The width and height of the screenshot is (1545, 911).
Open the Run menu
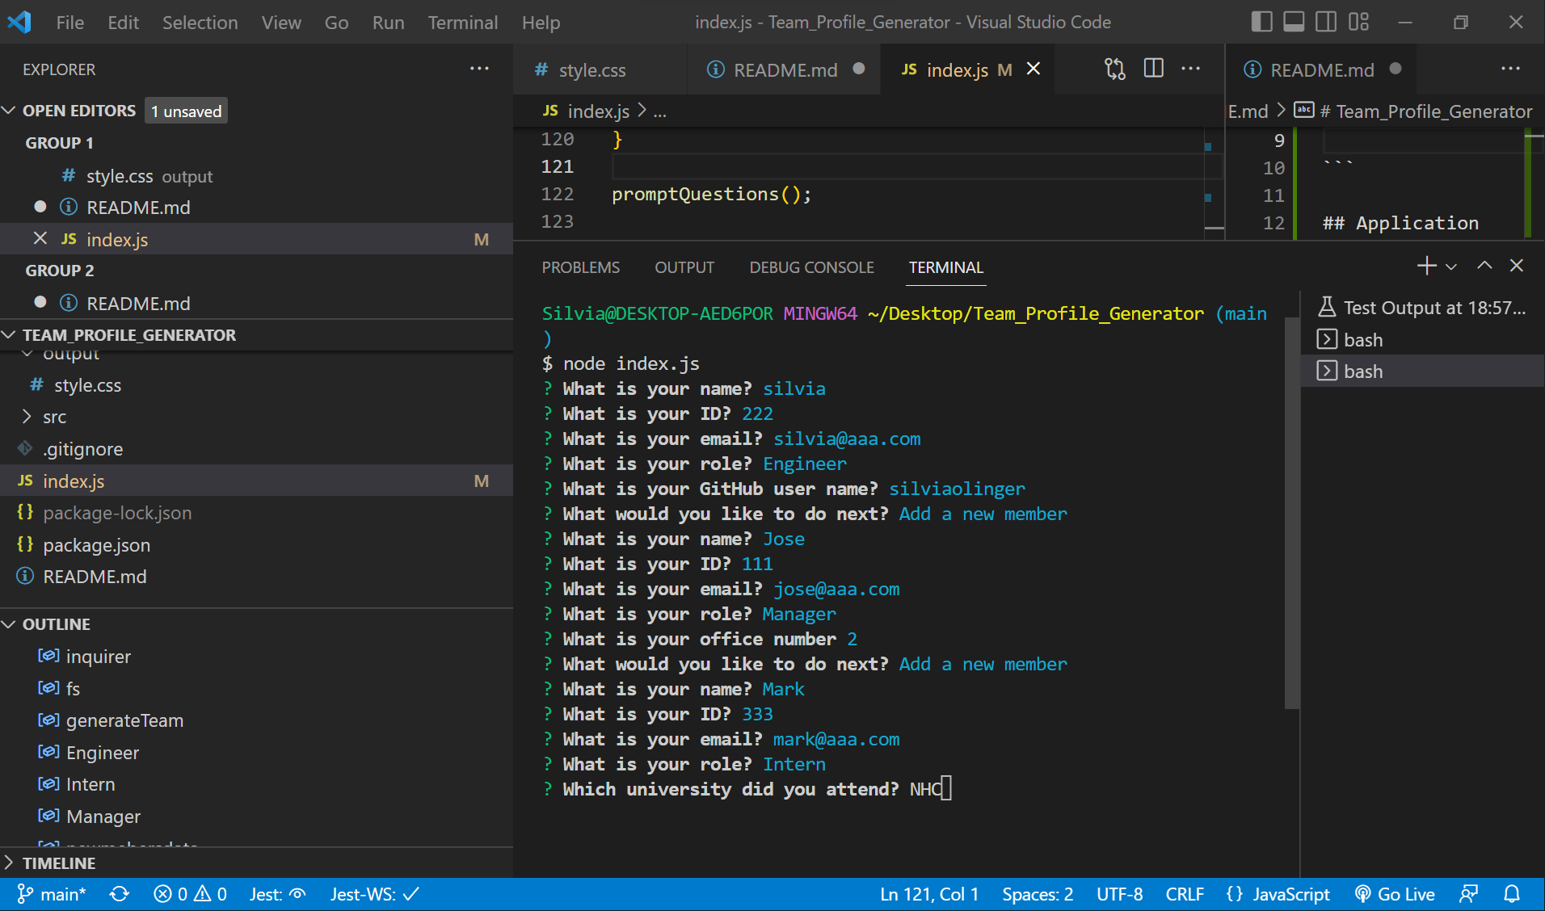pyautogui.click(x=388, y=23)
